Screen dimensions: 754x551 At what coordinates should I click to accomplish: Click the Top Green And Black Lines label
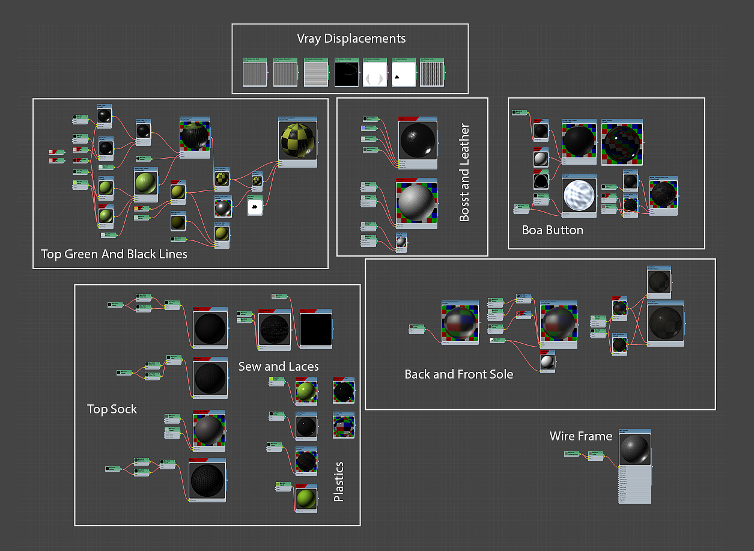click(114, 254)
